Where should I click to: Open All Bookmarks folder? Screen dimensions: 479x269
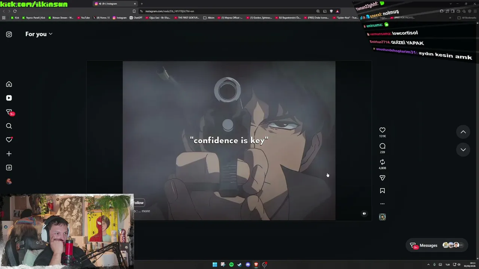[467, 18]
